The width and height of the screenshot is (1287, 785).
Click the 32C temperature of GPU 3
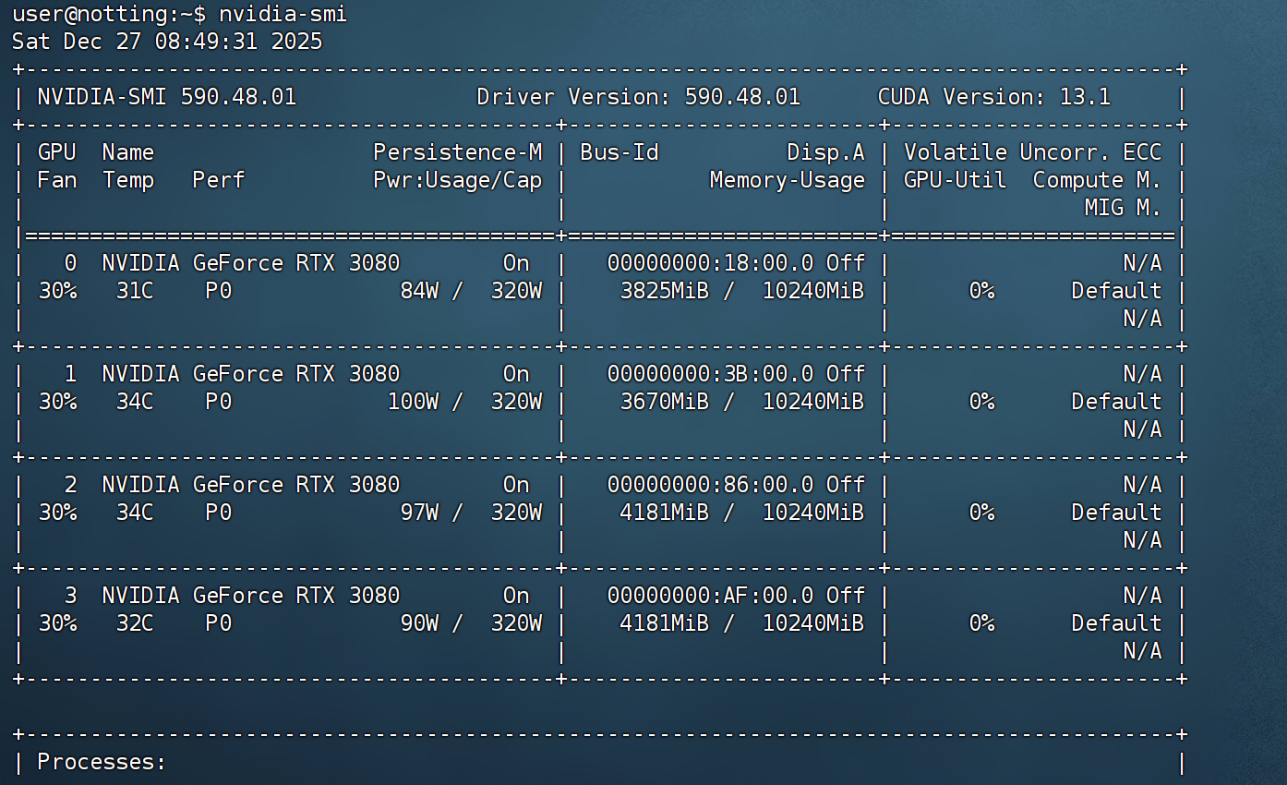click(x=135, y=623)
